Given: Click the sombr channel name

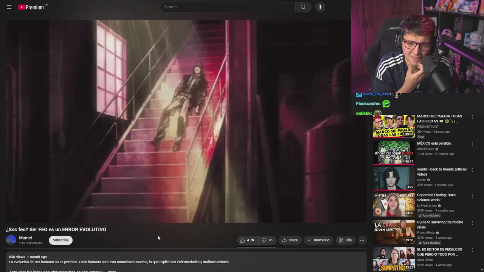Looking at the screenshot, I should click(422, 180).
